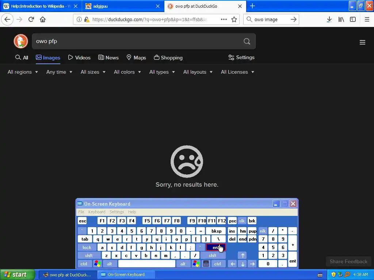Expand the All types filter
This screenshot has width=374, height=280.
click(162, 72)
